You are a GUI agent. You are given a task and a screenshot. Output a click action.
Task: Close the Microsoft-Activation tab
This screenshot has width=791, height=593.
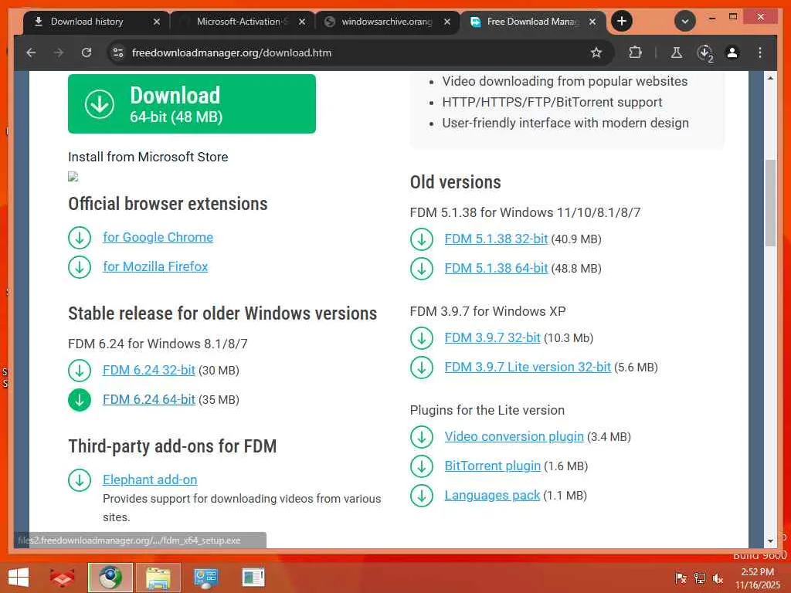click(x=302, y=22)
